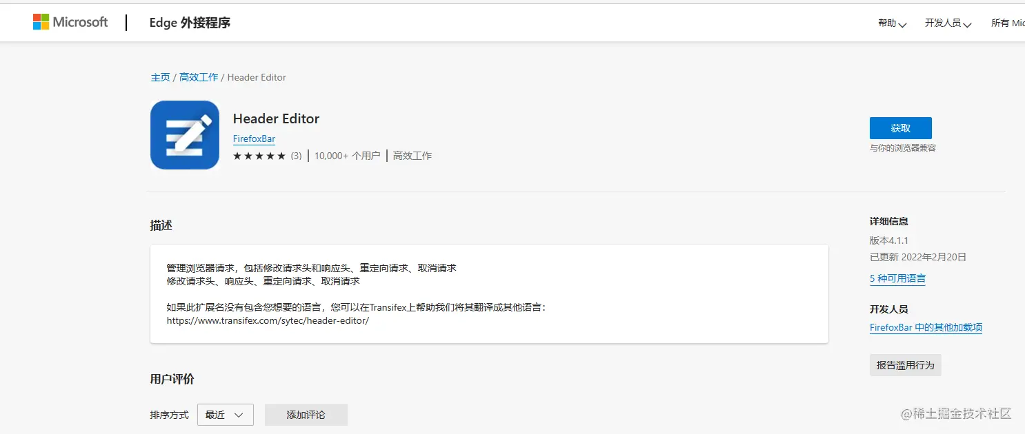
Task: Click the rating count (3)
Action: (x=296, y=156)
